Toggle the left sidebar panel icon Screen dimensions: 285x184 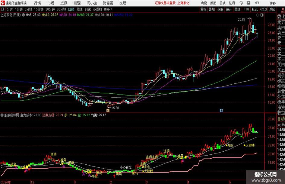[x=2, y=9]
